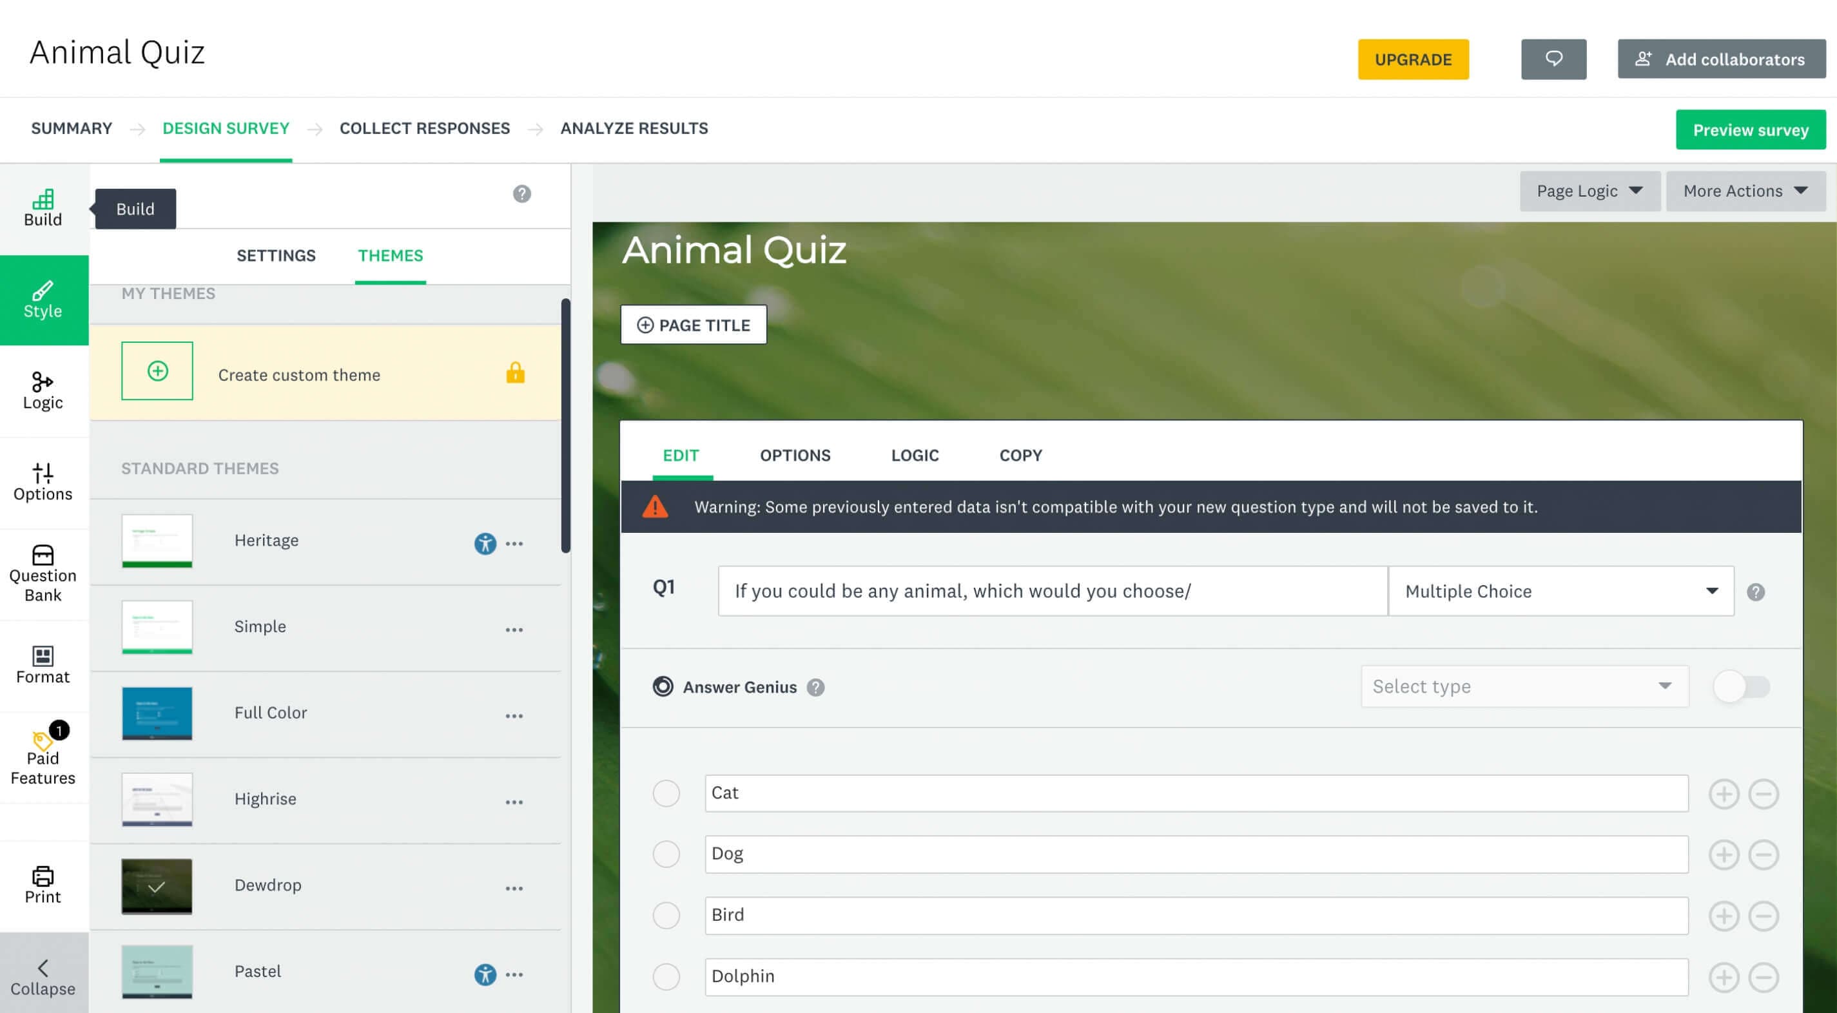This screenshot has height=1013, width=1837.
Task: Open the Print sidebar option
Action: click(43, 885)
